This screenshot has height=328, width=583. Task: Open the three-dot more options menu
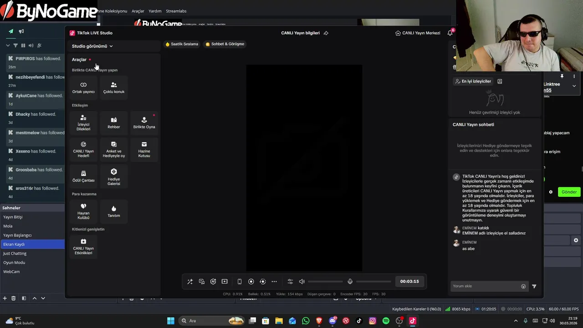coord(274,282)
